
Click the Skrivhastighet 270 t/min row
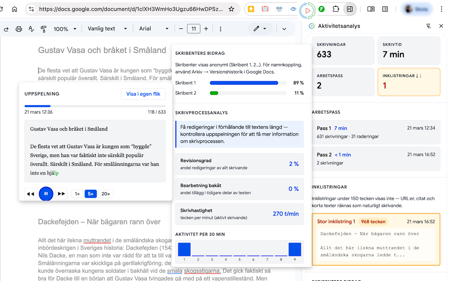(x=240, y=214)
